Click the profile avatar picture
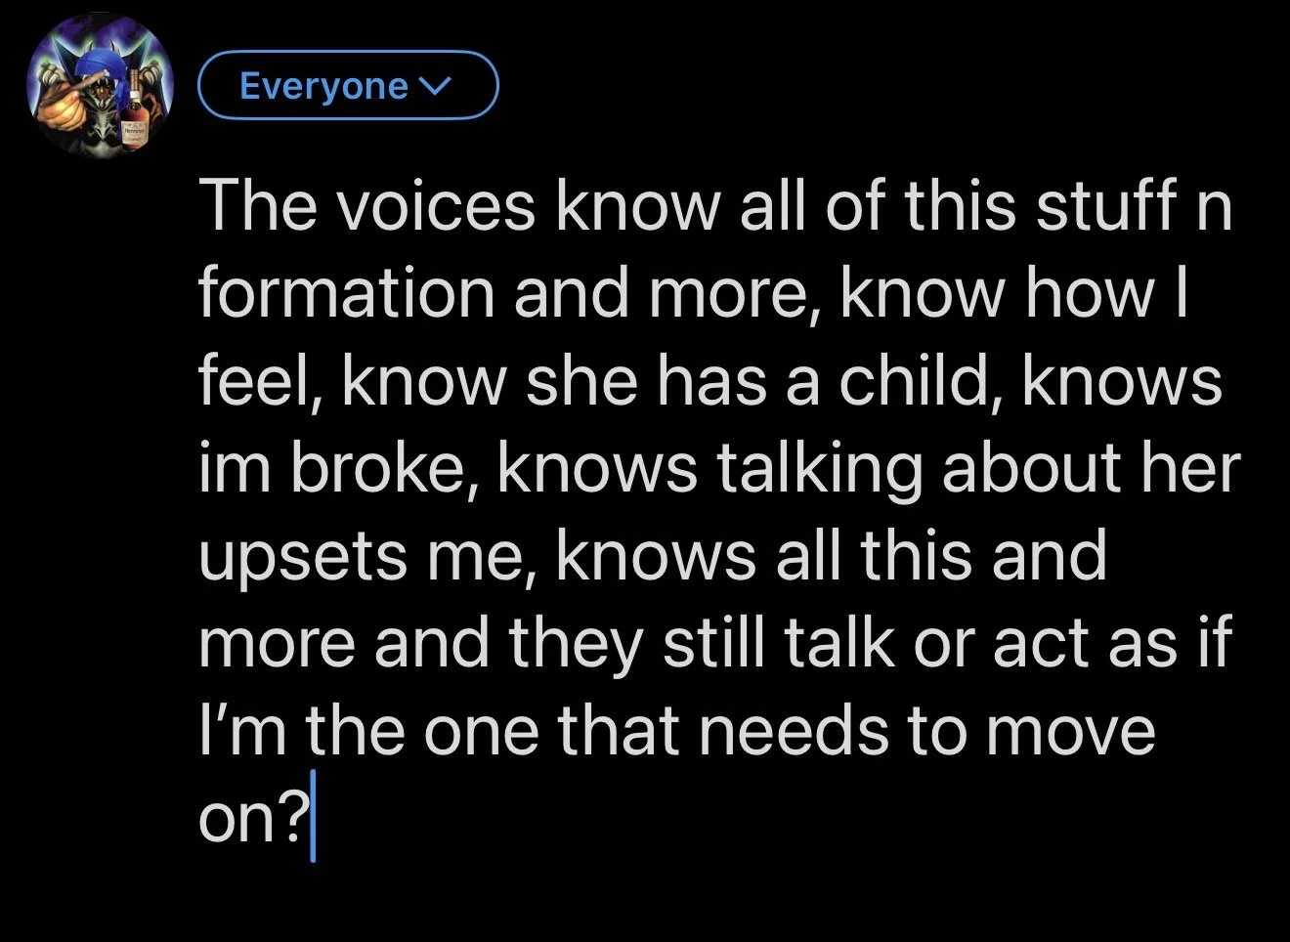Screen dimensions: 1290x942 [100, 88]
